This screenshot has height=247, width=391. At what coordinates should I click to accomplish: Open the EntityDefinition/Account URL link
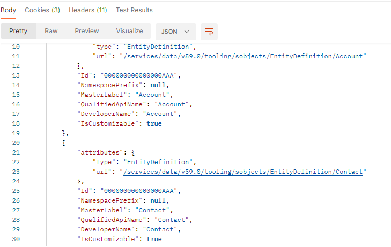click(243, 57)
